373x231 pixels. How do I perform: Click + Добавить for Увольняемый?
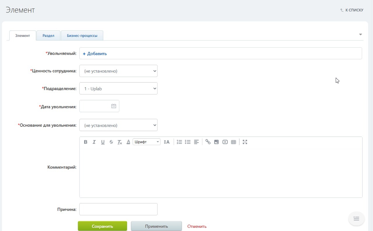pos(95,53)
